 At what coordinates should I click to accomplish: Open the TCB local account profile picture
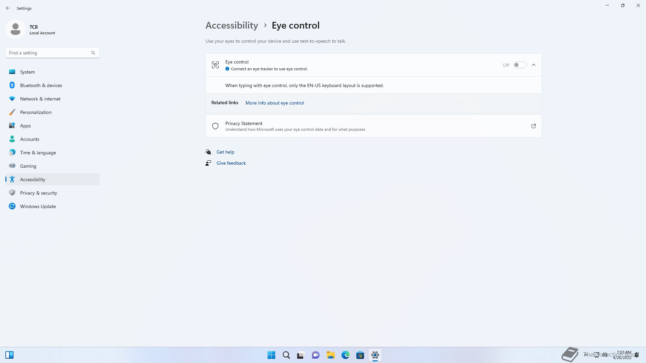(15, 29)
